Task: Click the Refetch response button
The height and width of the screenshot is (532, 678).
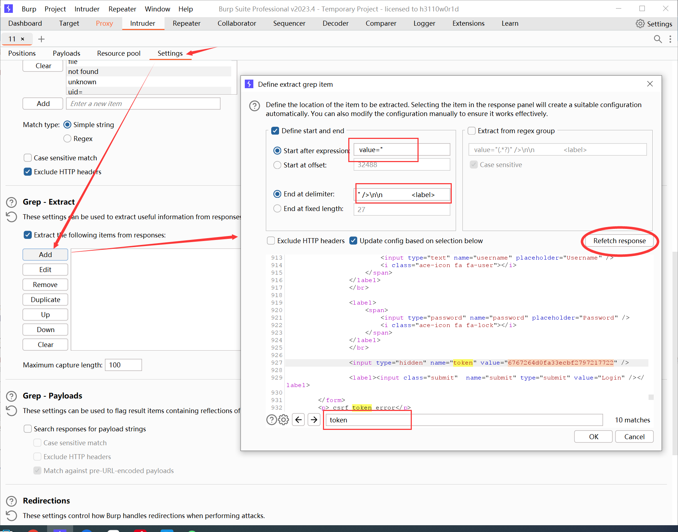Action: coord(619,241)
